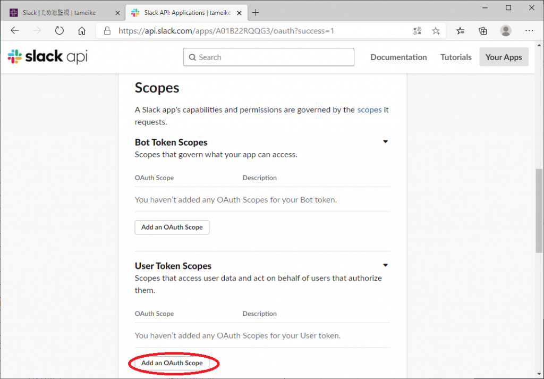The image size is (544, 379).
Task: Collapse the Bot Token Scopes section
Action: click(x=386, y=142)
